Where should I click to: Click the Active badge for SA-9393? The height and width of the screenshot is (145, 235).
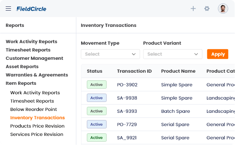click(97, 111)
